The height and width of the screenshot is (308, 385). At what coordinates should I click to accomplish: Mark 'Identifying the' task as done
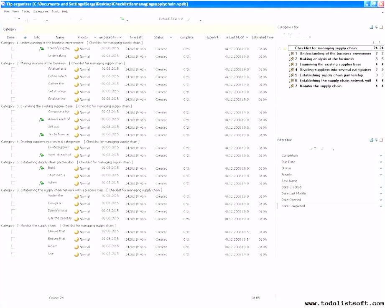pyautogui.click(x=13, y=49)
